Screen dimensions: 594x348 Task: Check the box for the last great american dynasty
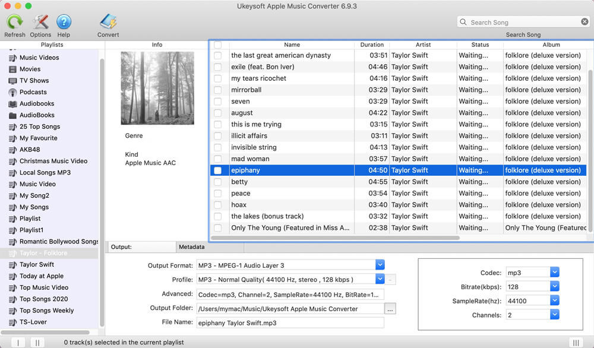click(x=217, y=55)
